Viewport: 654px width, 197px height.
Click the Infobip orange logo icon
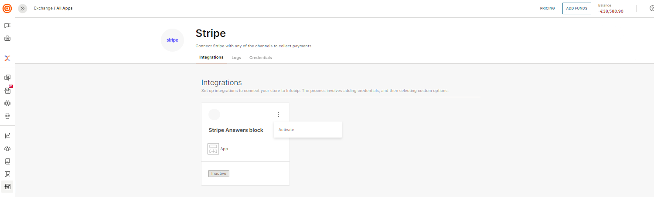click(7, 8)
